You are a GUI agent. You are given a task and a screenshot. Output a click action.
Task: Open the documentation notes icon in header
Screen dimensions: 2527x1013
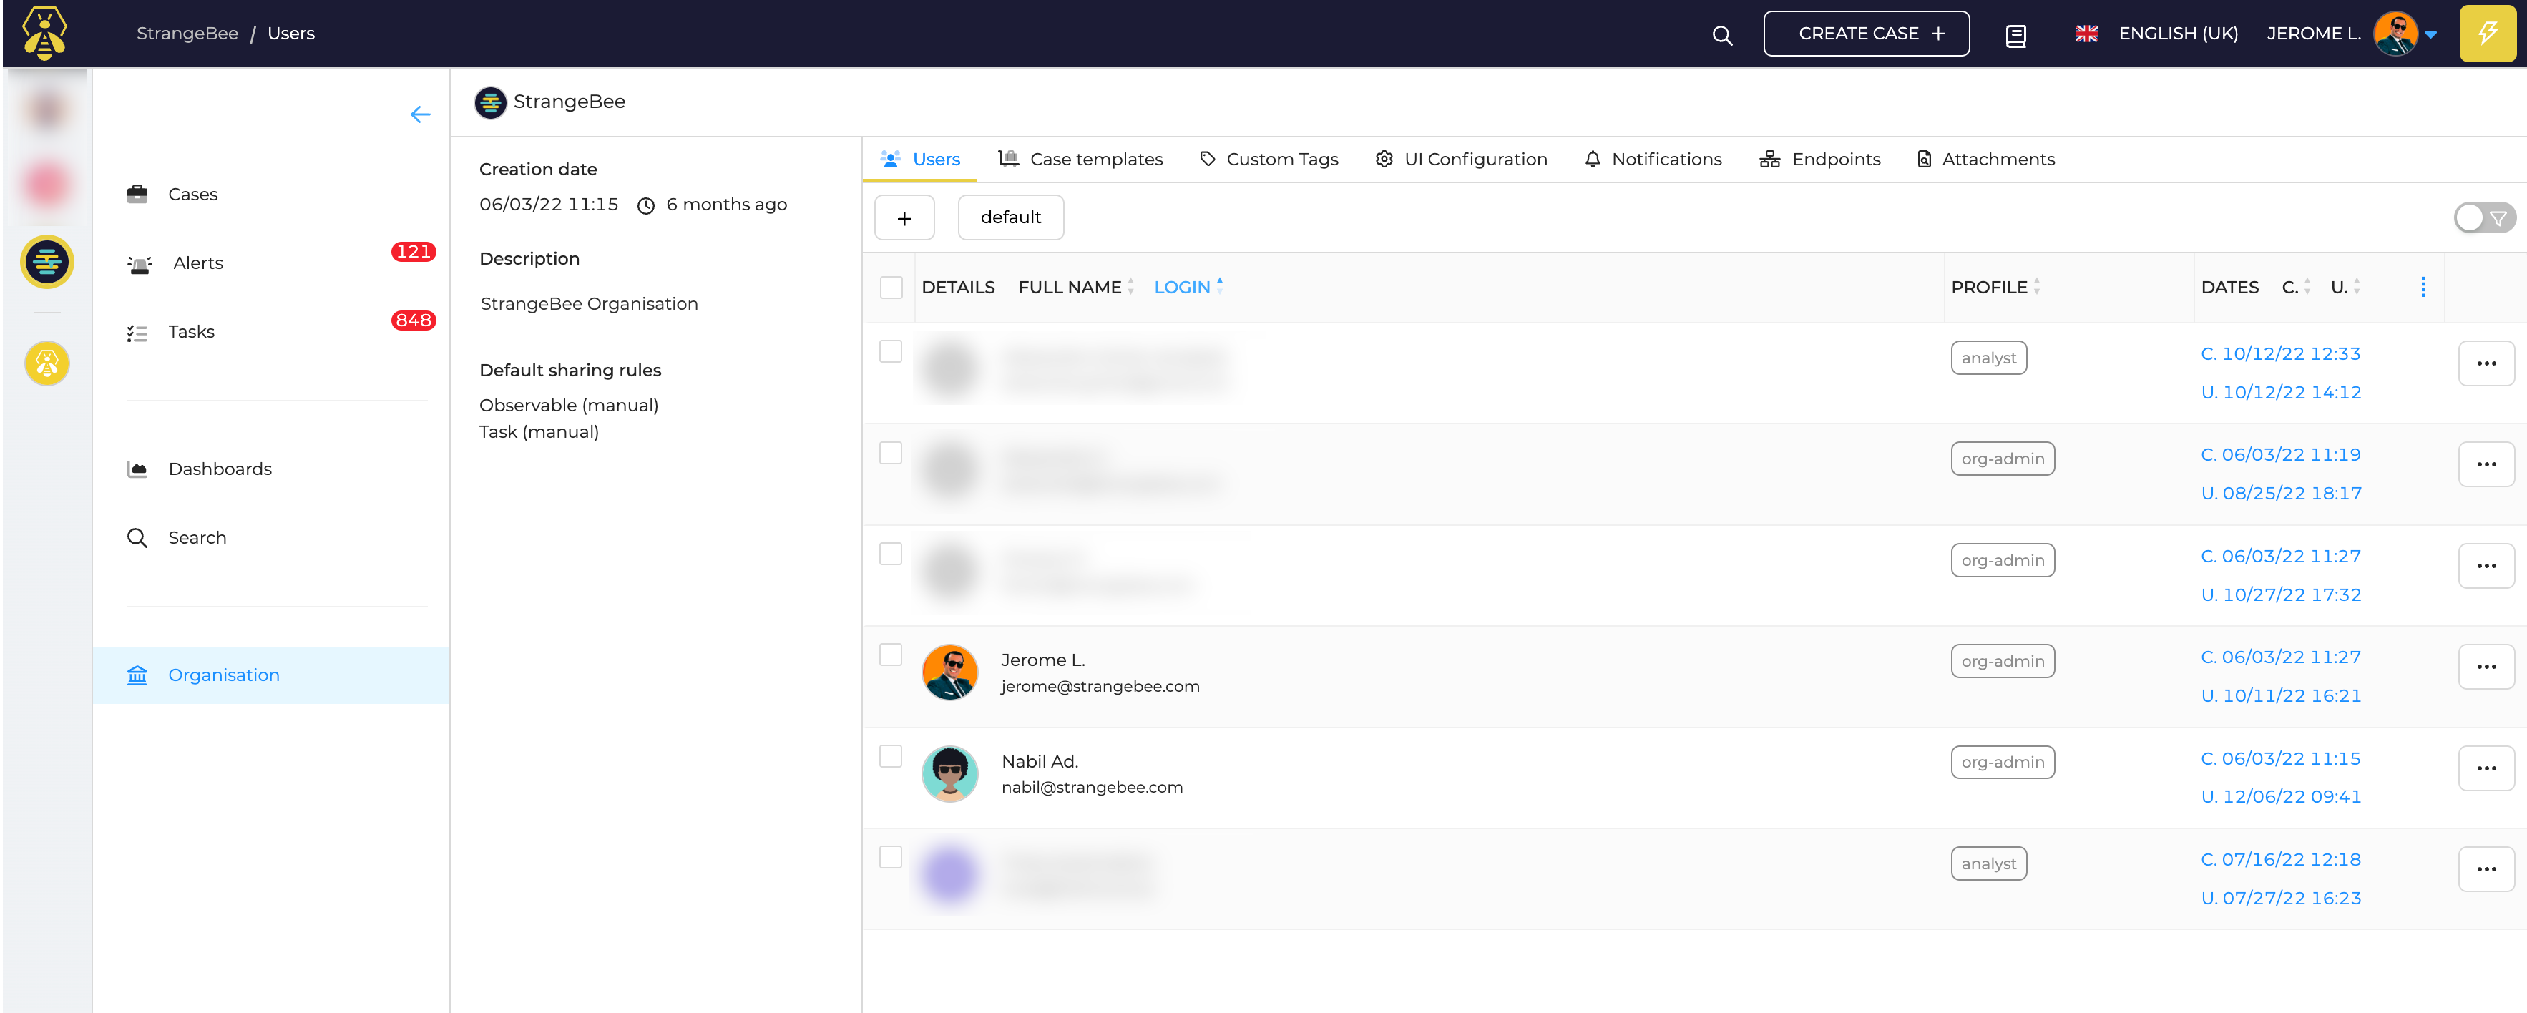2016,36
